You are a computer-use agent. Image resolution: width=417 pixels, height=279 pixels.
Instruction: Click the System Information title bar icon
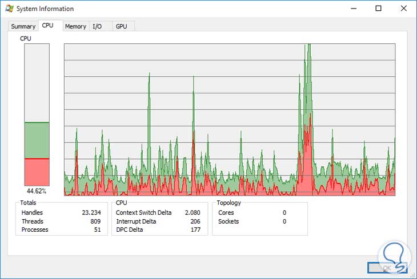(x=10, y=9)
